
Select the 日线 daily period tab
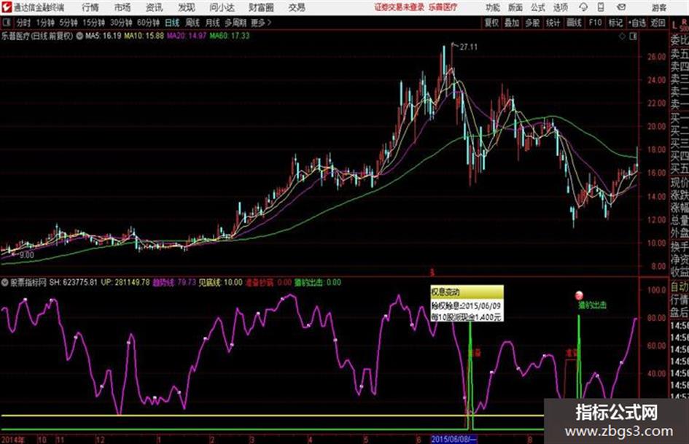pyautogui.click(x=172, y=23)
